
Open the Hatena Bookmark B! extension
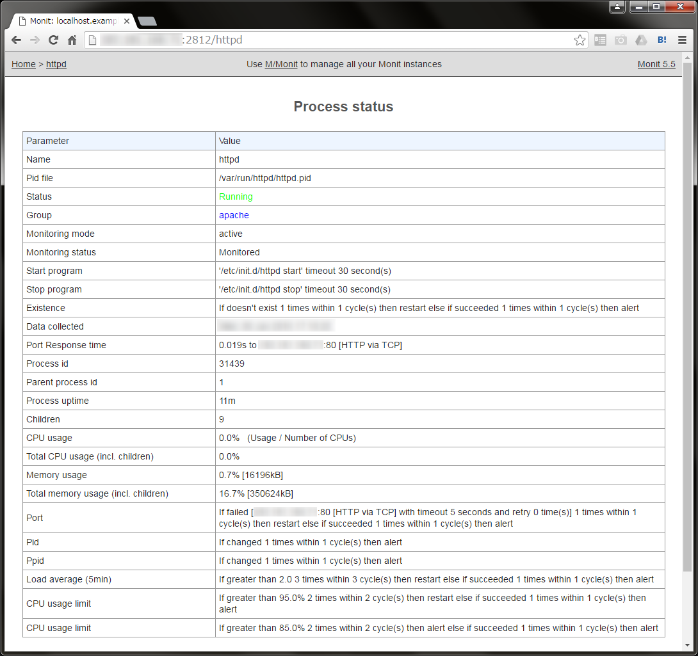pos(662,40)
